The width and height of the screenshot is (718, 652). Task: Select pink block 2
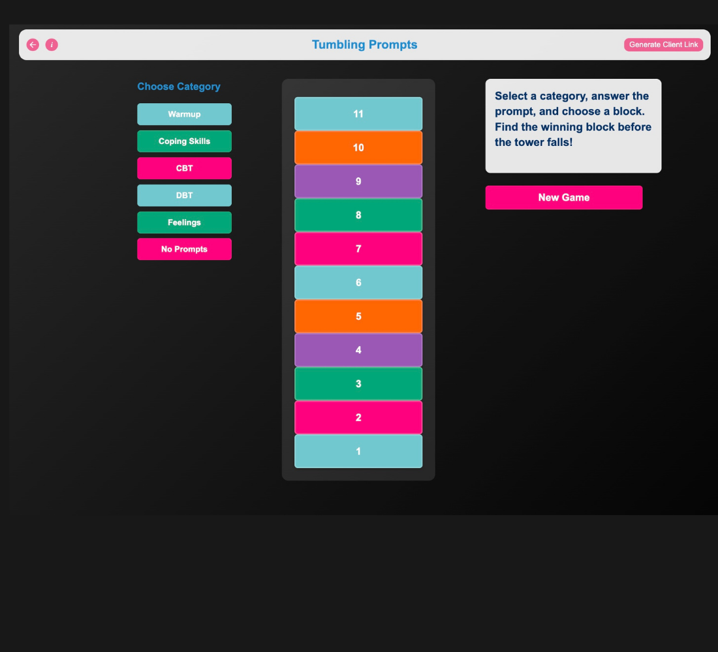click(358, 418)
